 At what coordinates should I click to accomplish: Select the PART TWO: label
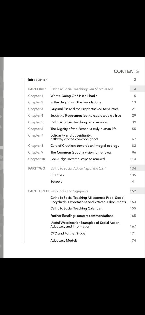tap(37, 168)
